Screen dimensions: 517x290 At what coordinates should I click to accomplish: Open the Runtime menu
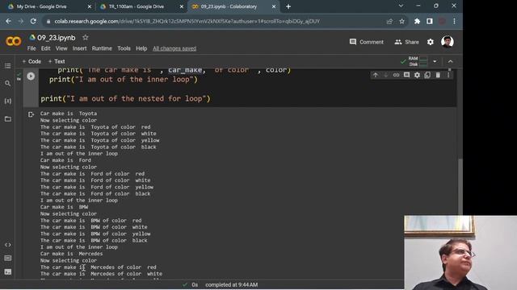102,48
